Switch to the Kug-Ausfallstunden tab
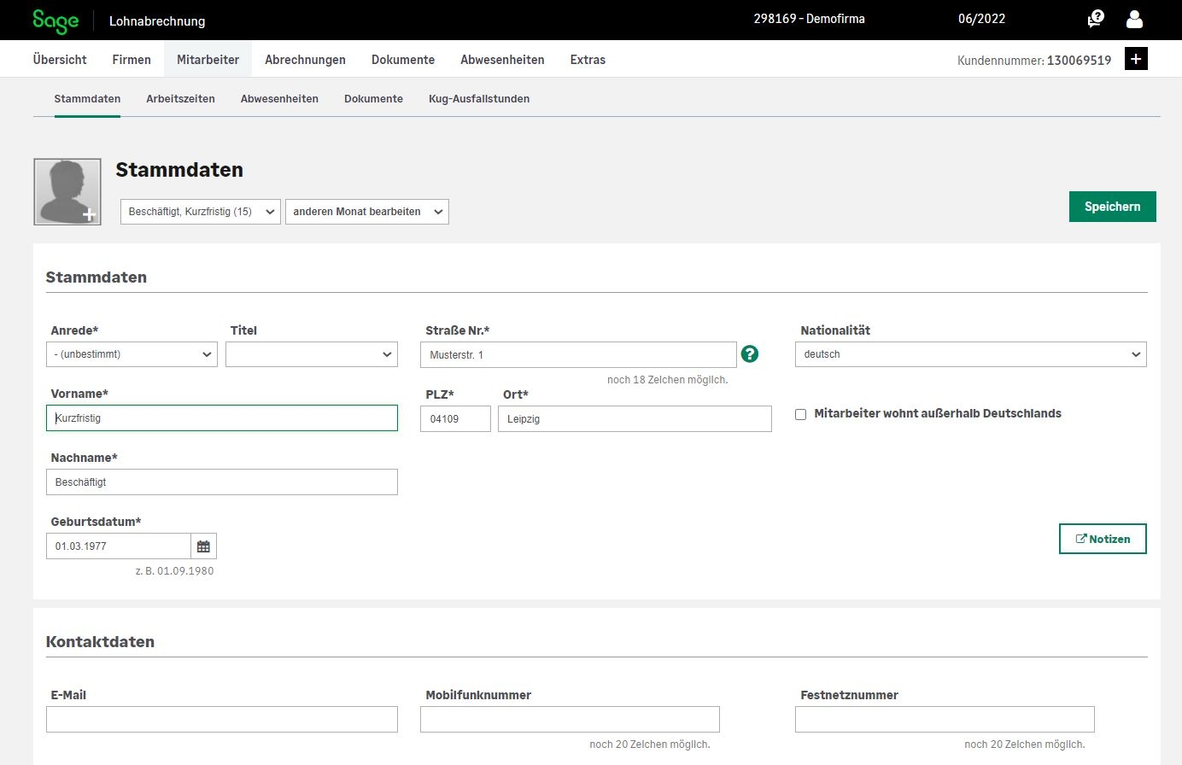Viewport: 1182px width, 765px height. pos(478,99)
